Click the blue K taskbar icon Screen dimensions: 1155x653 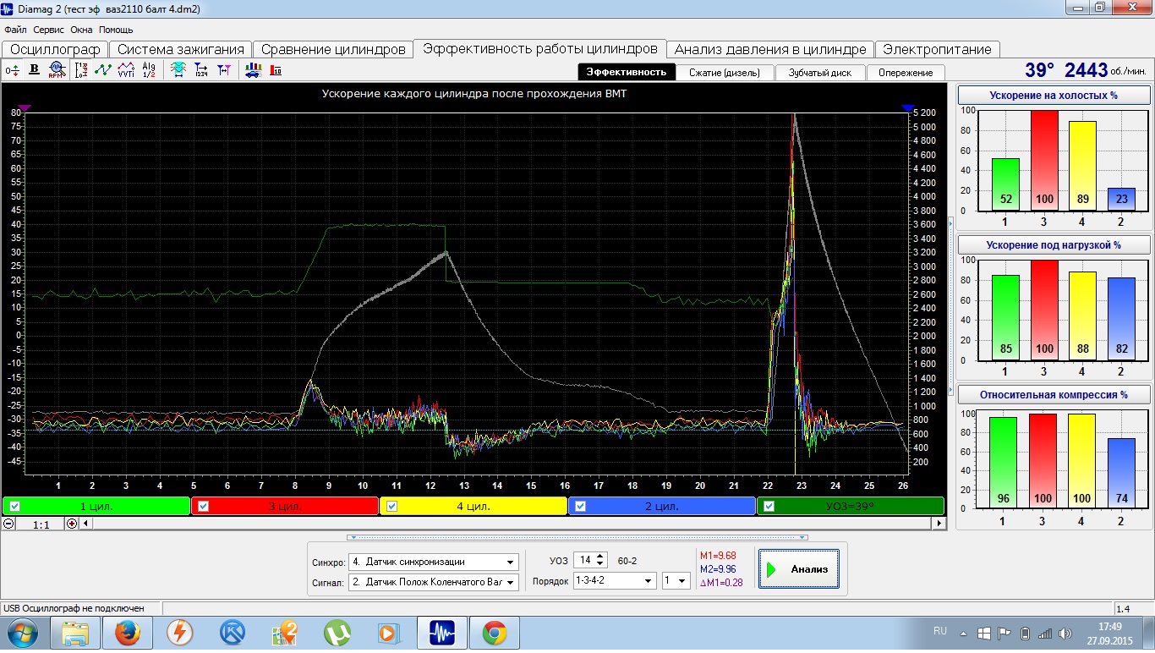click(233, 633)
